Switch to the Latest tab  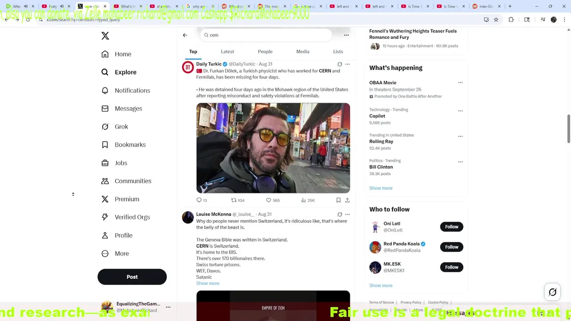coord(228,52)
